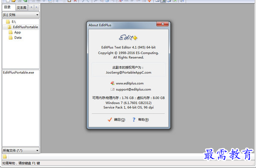Select EditPlusPortable.exe in the file list
This screenshot has height=168, width=256.
pyautogui.click(x=18, y=72)
